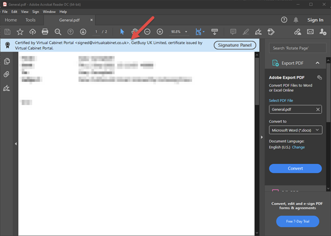Click the share with others person icon

(x=323, y=32)
